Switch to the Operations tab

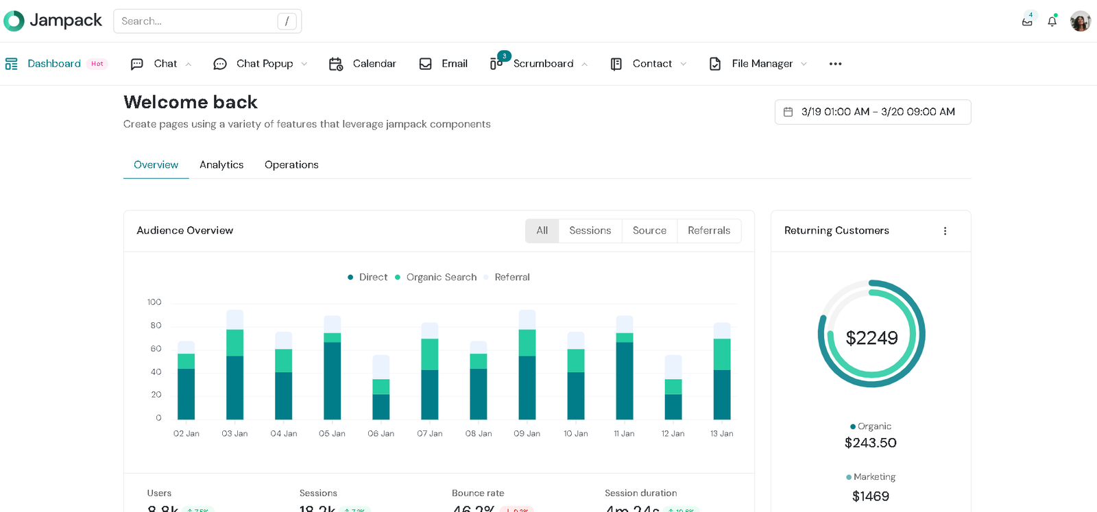[x=291, y=165]
